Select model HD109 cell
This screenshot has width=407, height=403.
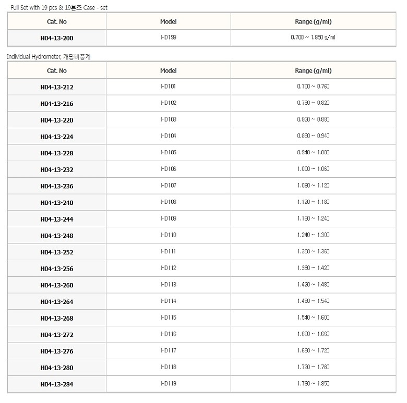coord(169,218)
